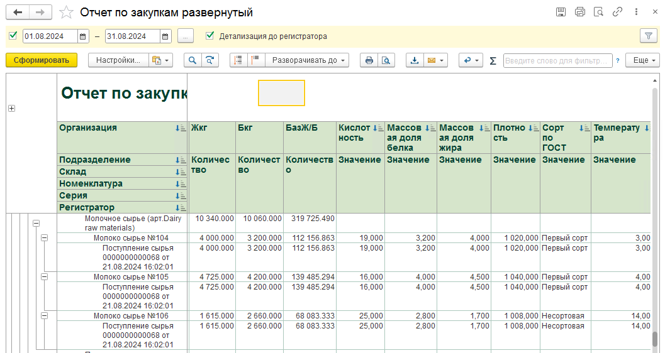
Task: Select cell 10 340.000 in Жкг column
Action: pyautogui.click(x=212, y=223)
